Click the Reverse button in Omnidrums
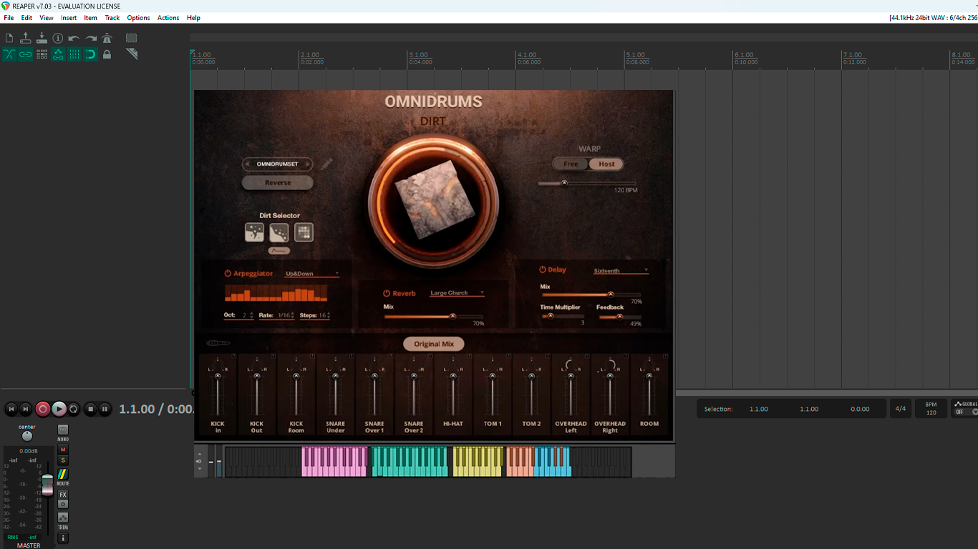The width and height of the screenshot is (978, 549). 278,182
